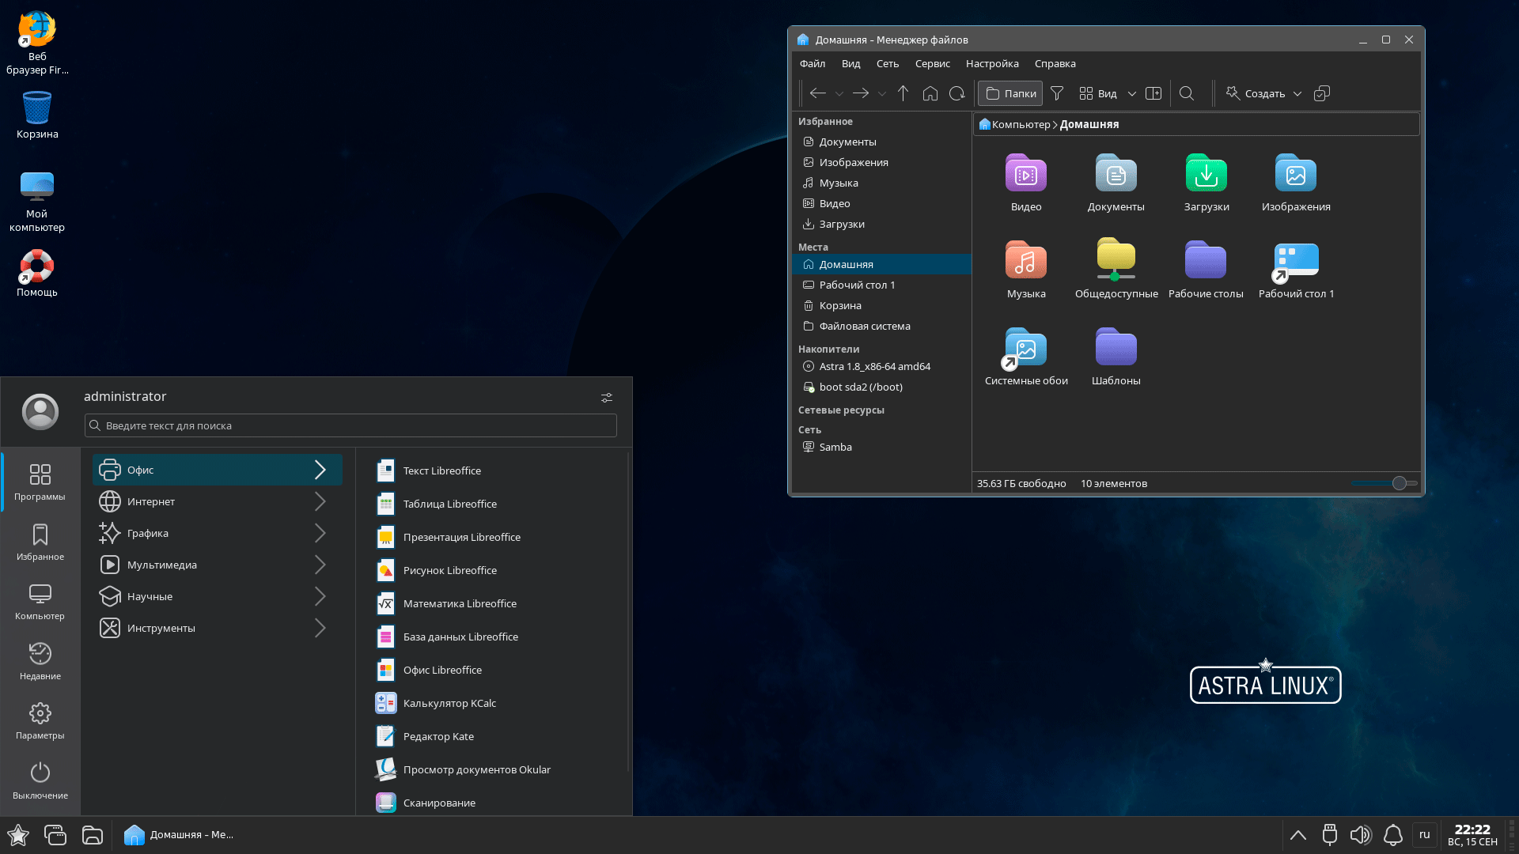
Task: Switch to Избранное tab in start menu
Action: [40, 542]
